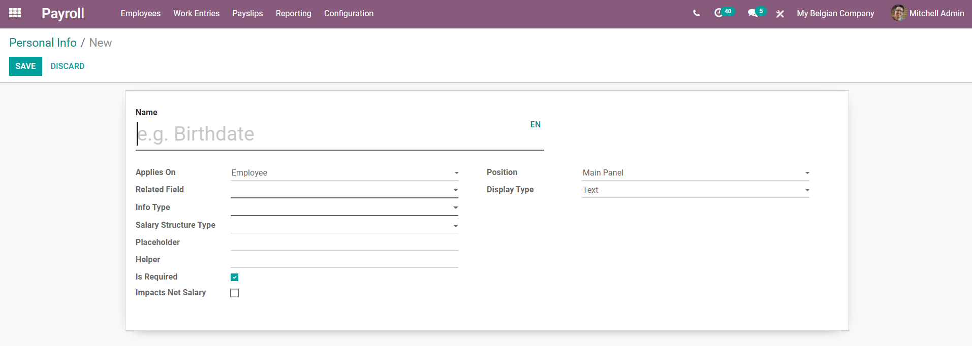The image size is (972, 346).
Task: Click the Applies On label
Action: coord(155,172)
